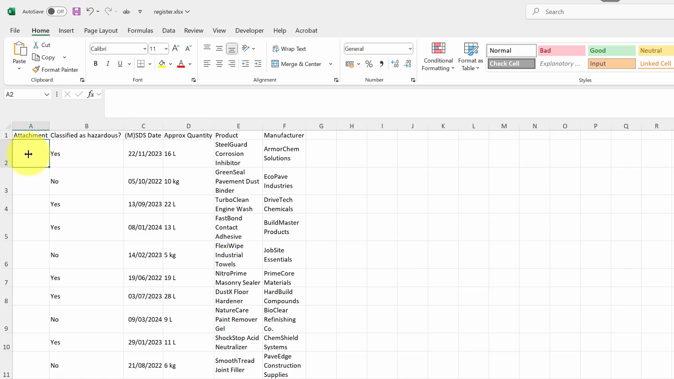Image resolution: width=674 pixels, height=379 pixels.
Task: Switch to the Page Layout tab
Action: (101, 31)
